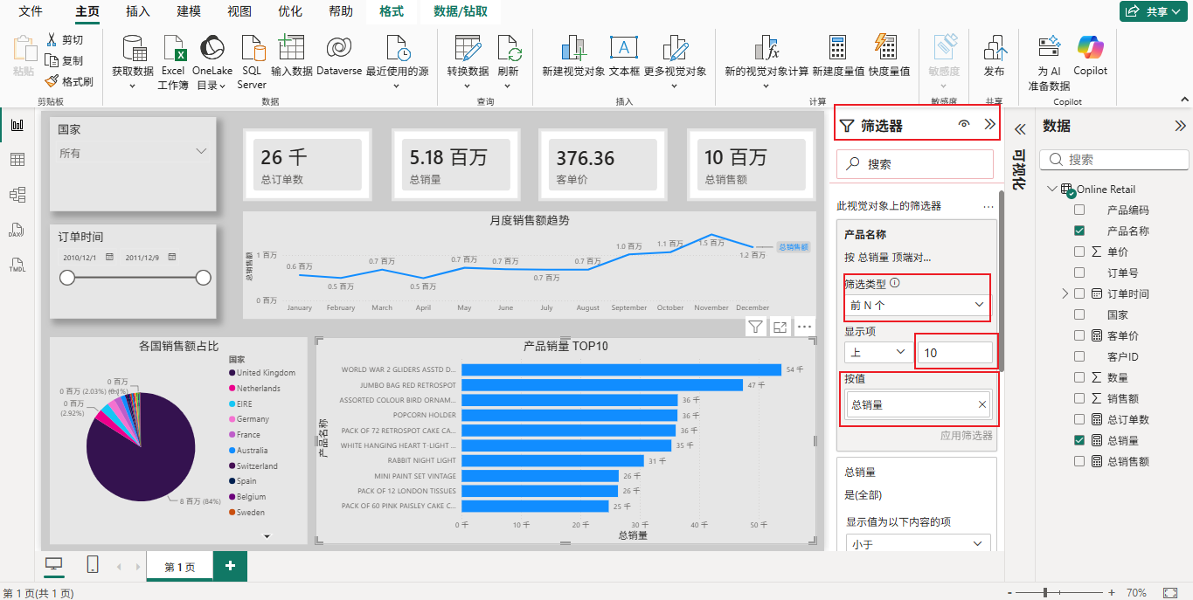The image size is (1193, 600).
Task: Open 小于 condition dropdown
Action: coord(918,544)
